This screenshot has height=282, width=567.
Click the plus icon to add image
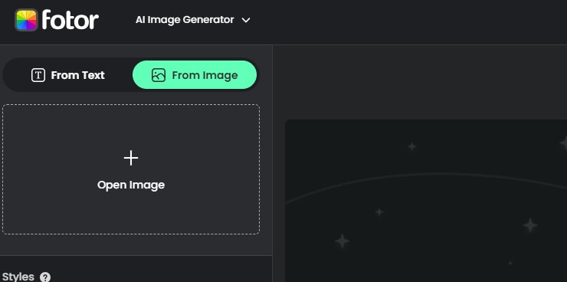coord(131,158)
